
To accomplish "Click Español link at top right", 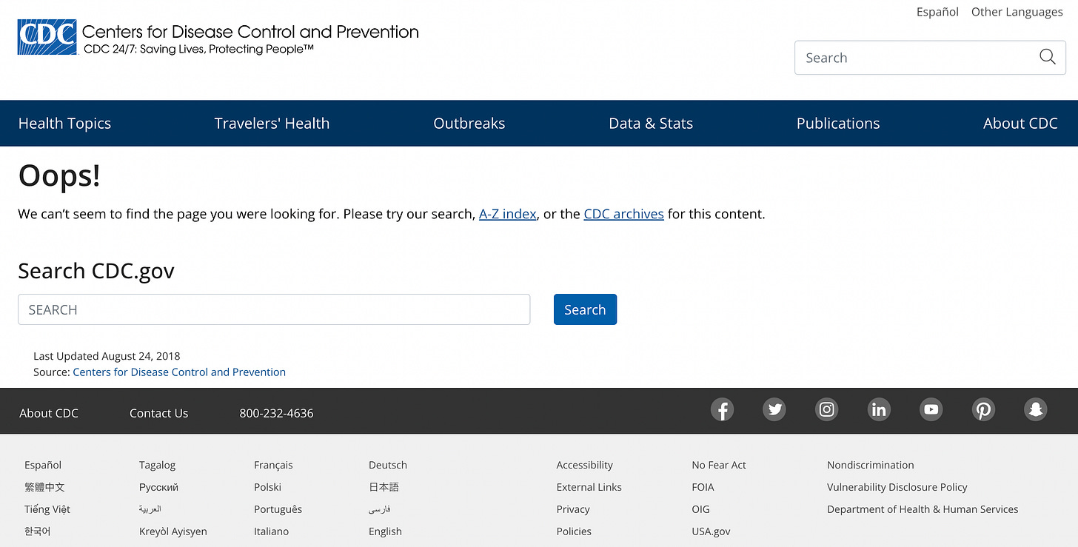I will 937,12.
